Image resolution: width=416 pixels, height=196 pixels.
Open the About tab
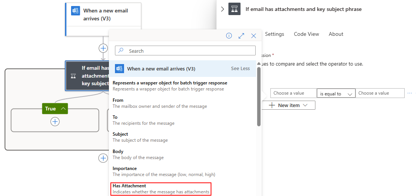click(336, 34)
